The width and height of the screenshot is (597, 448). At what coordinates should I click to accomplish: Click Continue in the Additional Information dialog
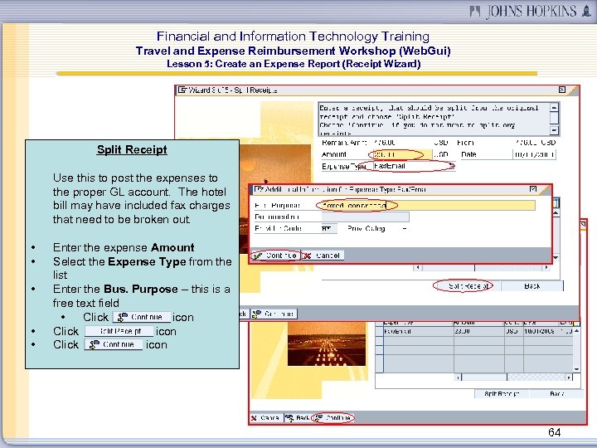[275, 256]
